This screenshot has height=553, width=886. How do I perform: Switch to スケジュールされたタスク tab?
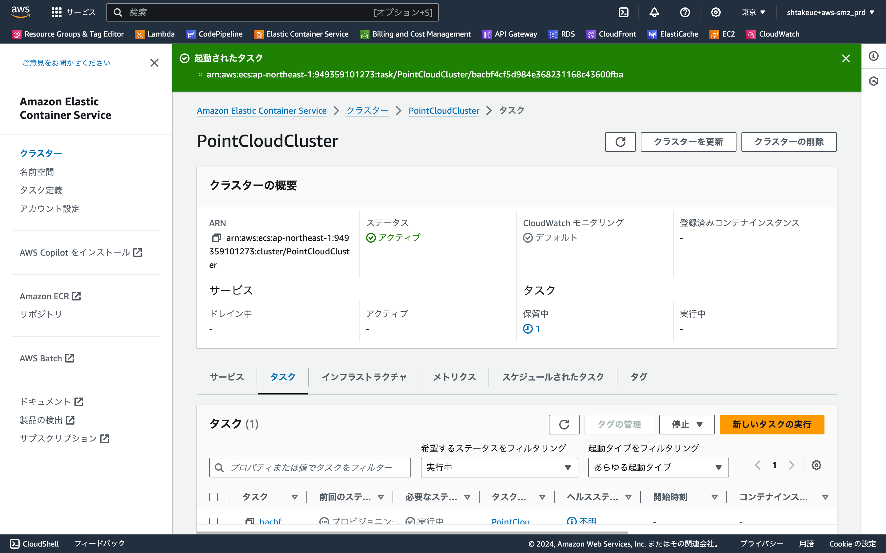553,377
